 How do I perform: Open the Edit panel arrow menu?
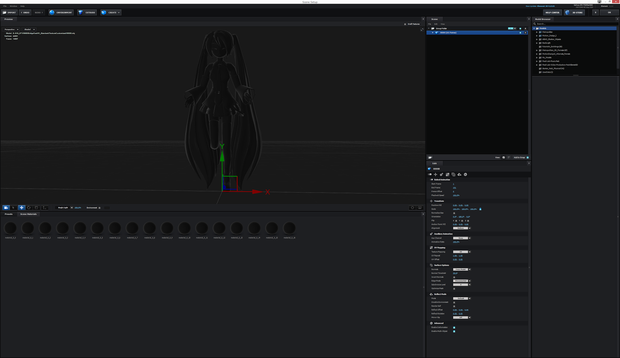[529, 163]
